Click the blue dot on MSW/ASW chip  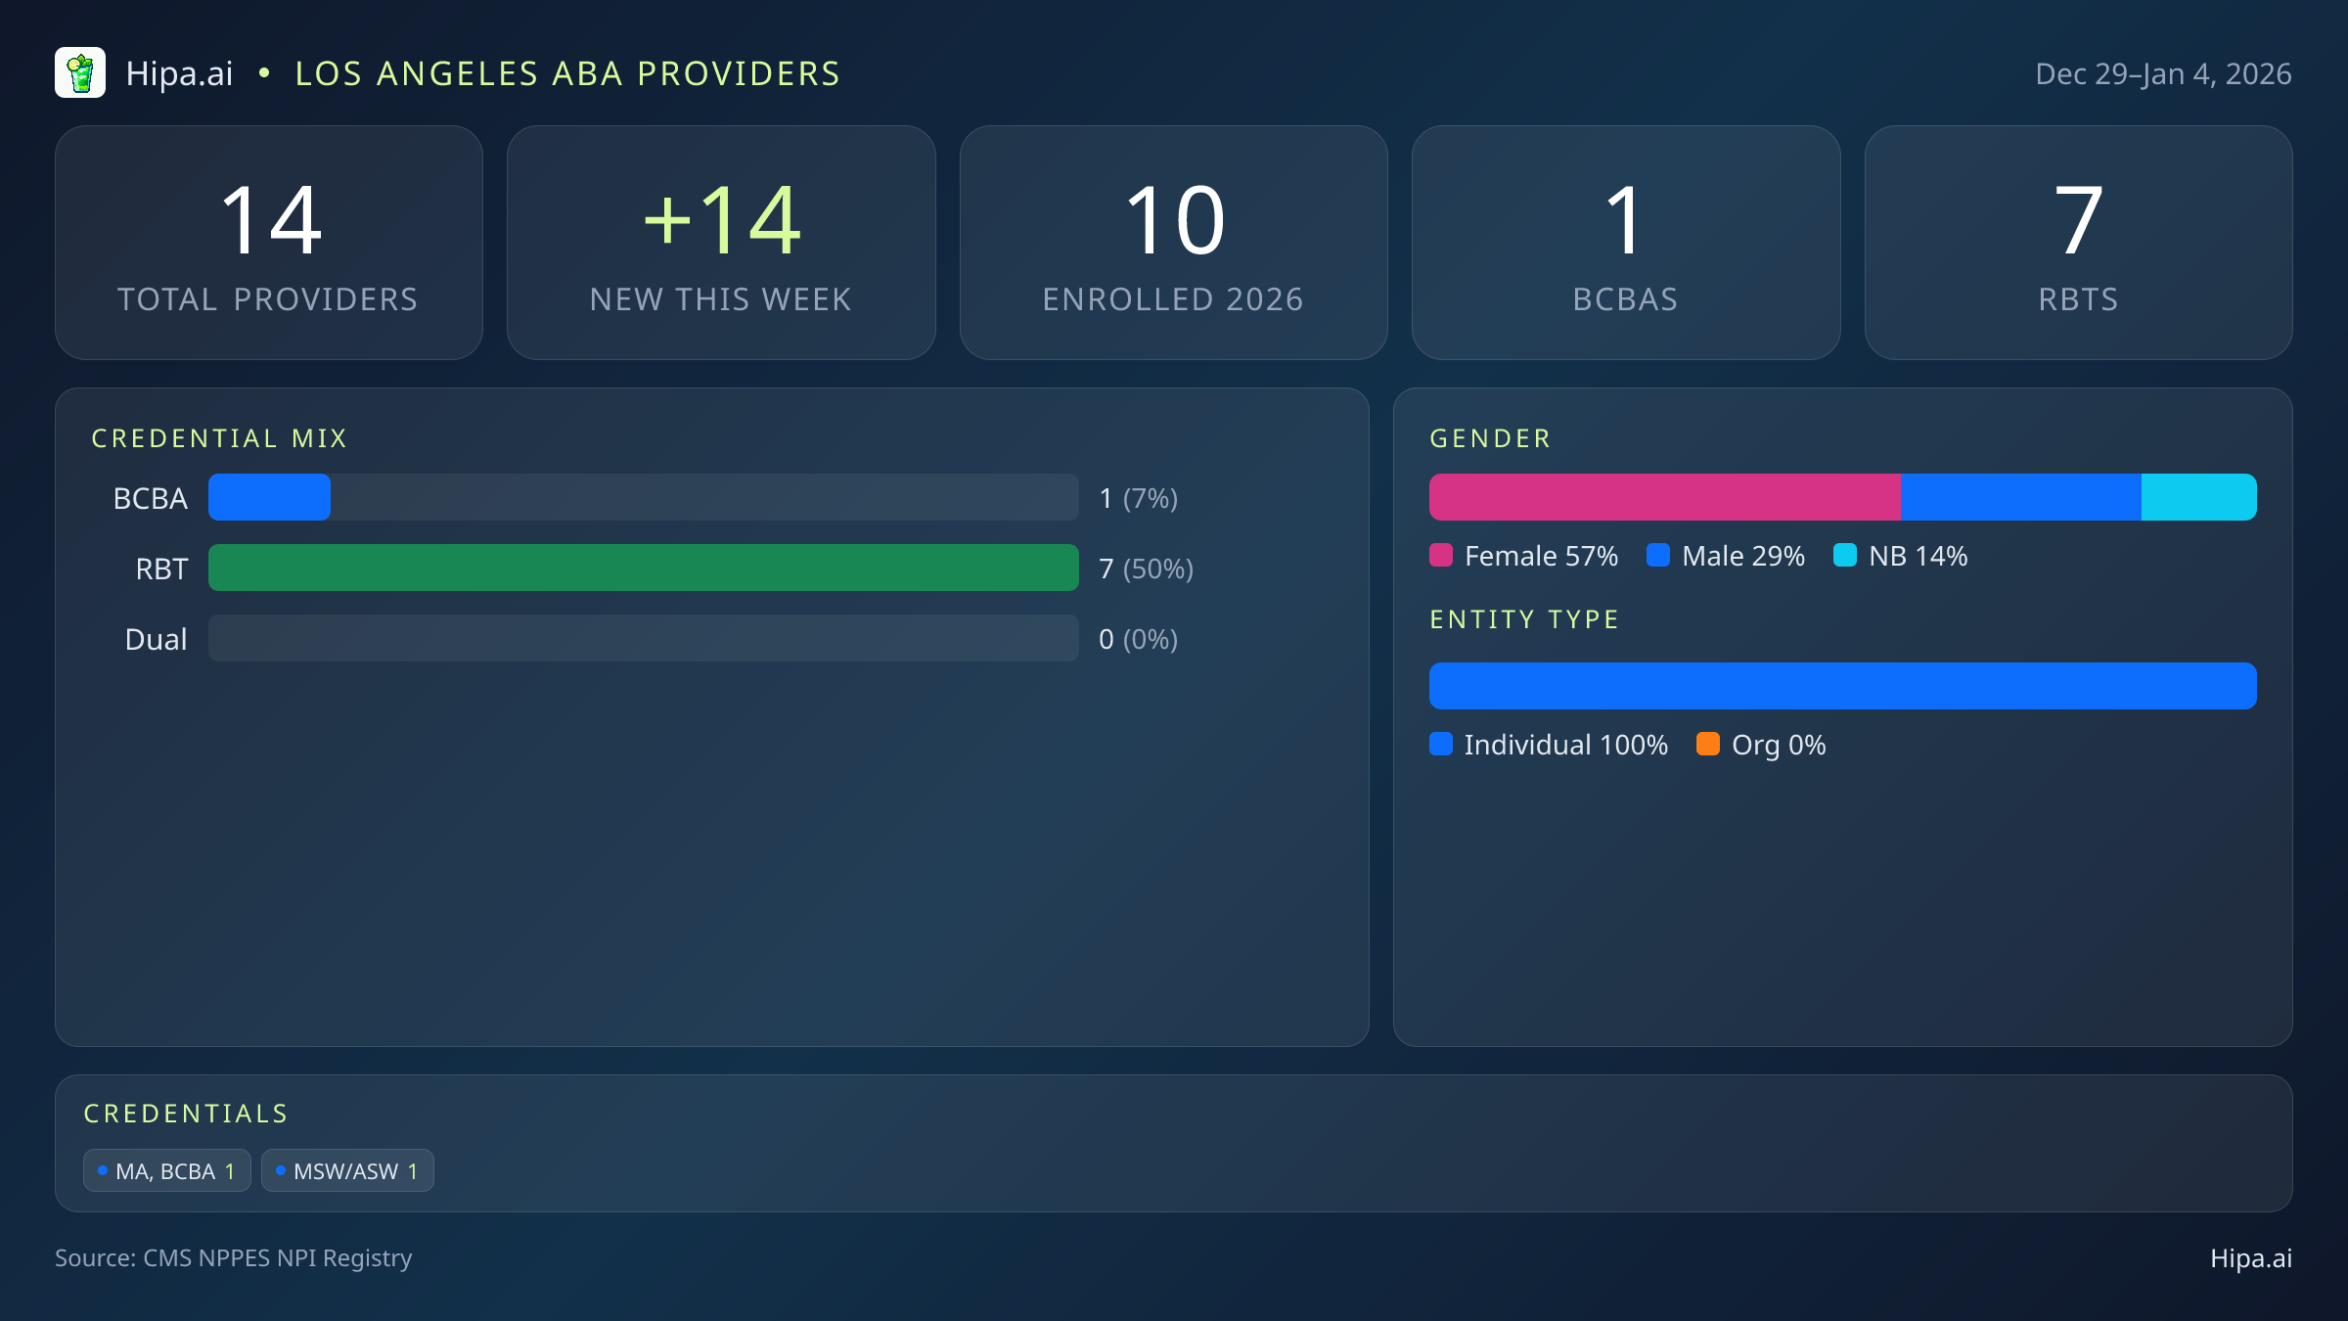[x=279, y=1169]
